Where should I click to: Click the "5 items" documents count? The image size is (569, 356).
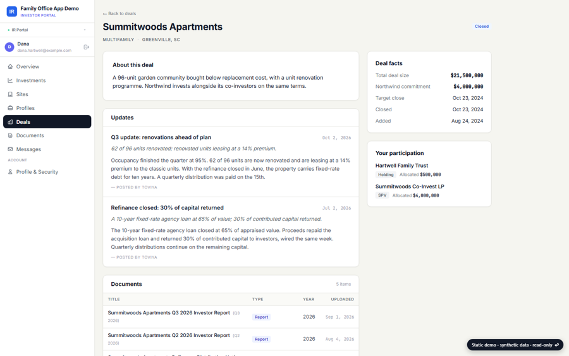tap(343, 284)
